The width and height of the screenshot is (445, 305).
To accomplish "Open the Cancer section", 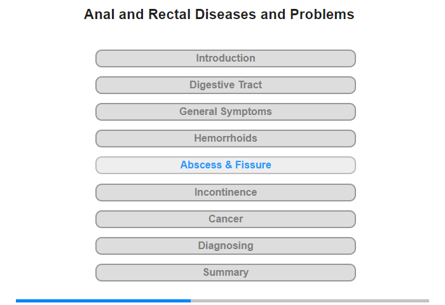I will coord(225,219).
